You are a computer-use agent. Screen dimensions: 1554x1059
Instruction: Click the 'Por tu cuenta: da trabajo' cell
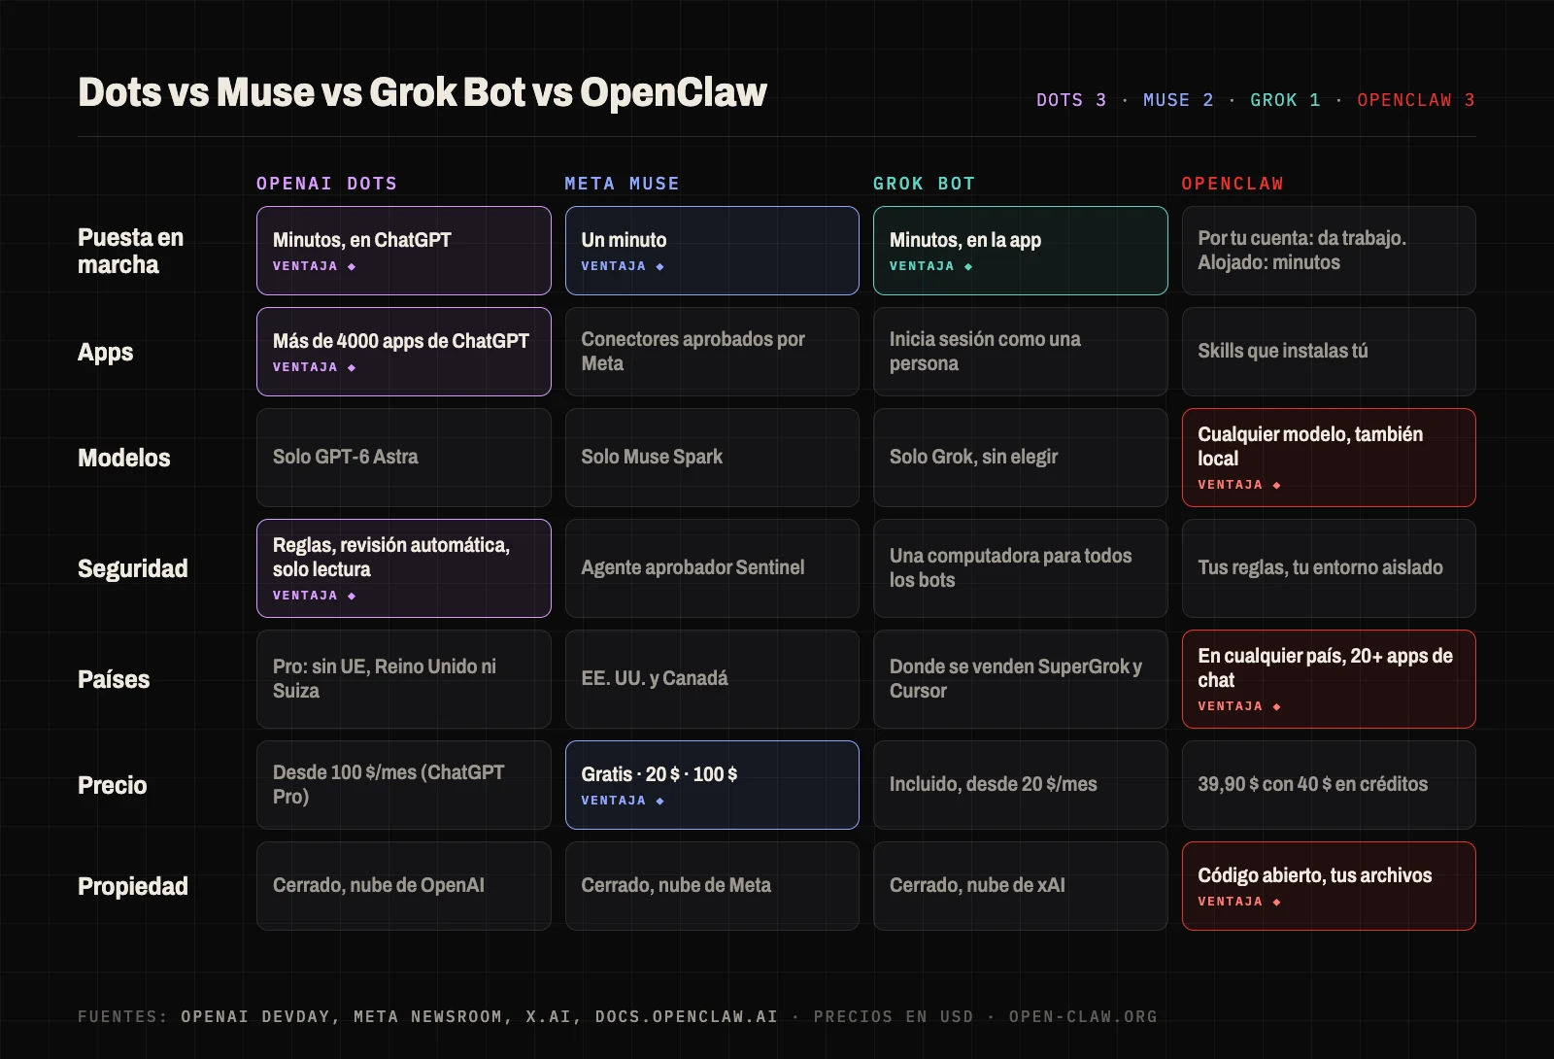tap(1329, 251)
